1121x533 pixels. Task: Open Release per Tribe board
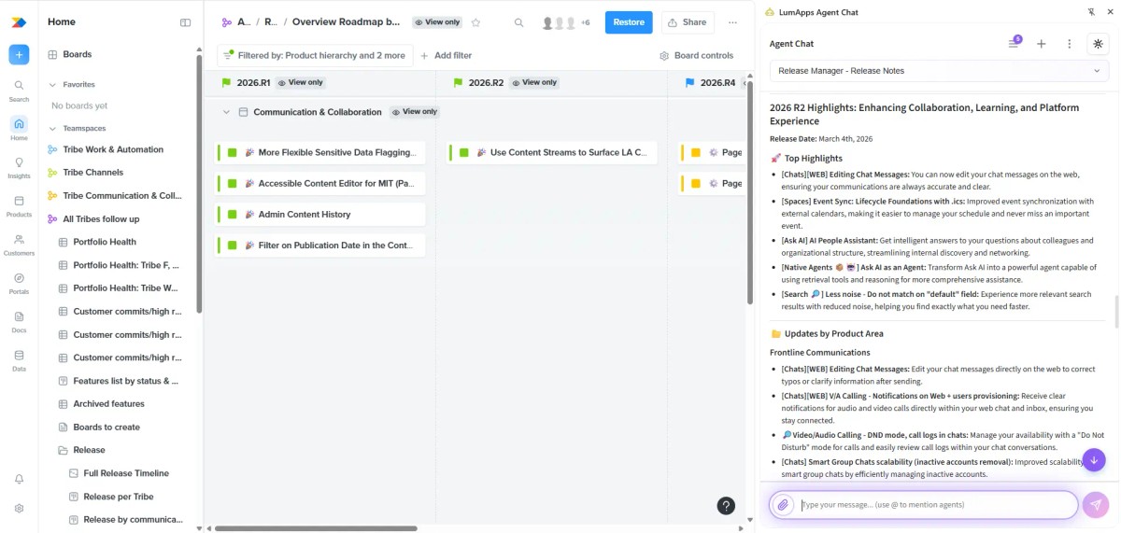pos(118,497)
